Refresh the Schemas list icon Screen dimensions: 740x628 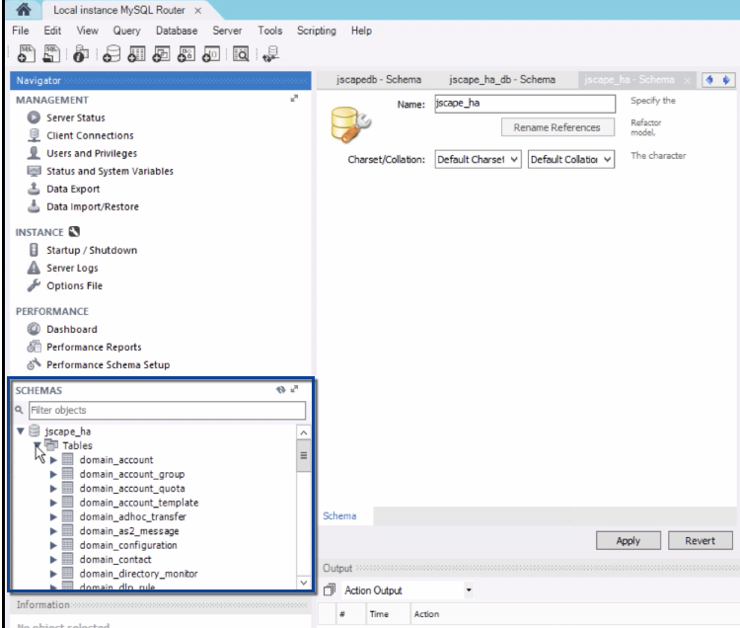[281, 390]
